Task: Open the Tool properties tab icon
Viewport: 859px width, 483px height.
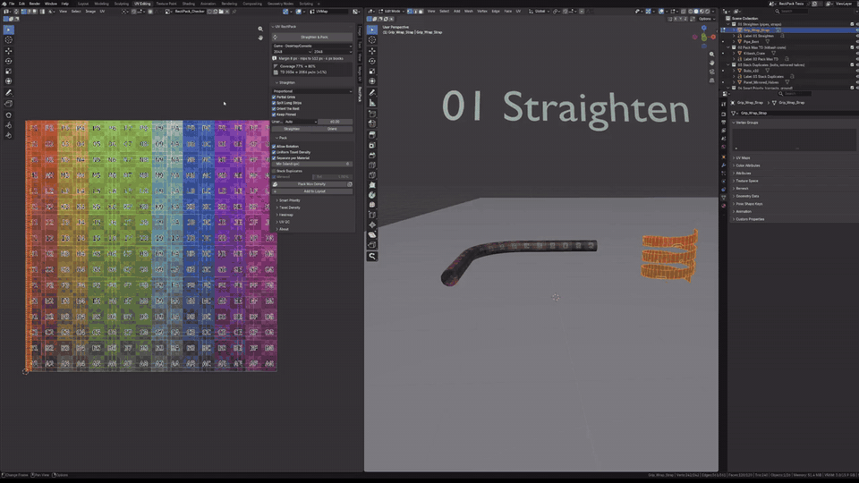Action: click(x=723, y=104)
